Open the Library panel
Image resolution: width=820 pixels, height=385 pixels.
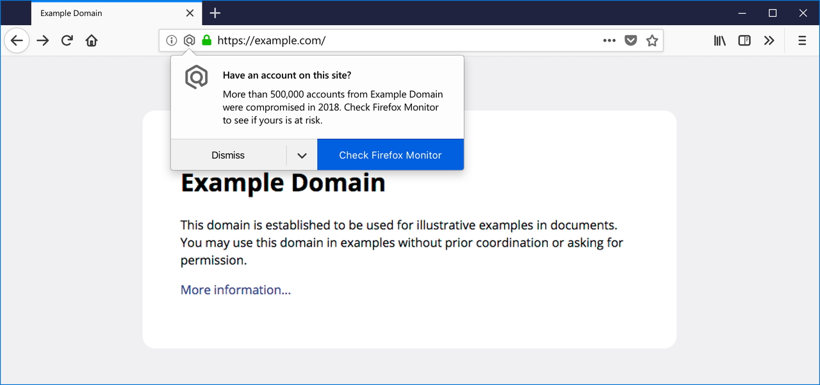coord(719,40)
